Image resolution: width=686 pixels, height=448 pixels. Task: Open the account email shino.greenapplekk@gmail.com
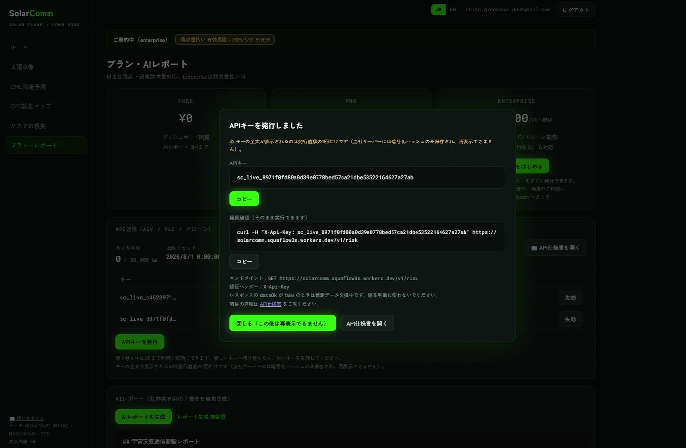[508, 10]
